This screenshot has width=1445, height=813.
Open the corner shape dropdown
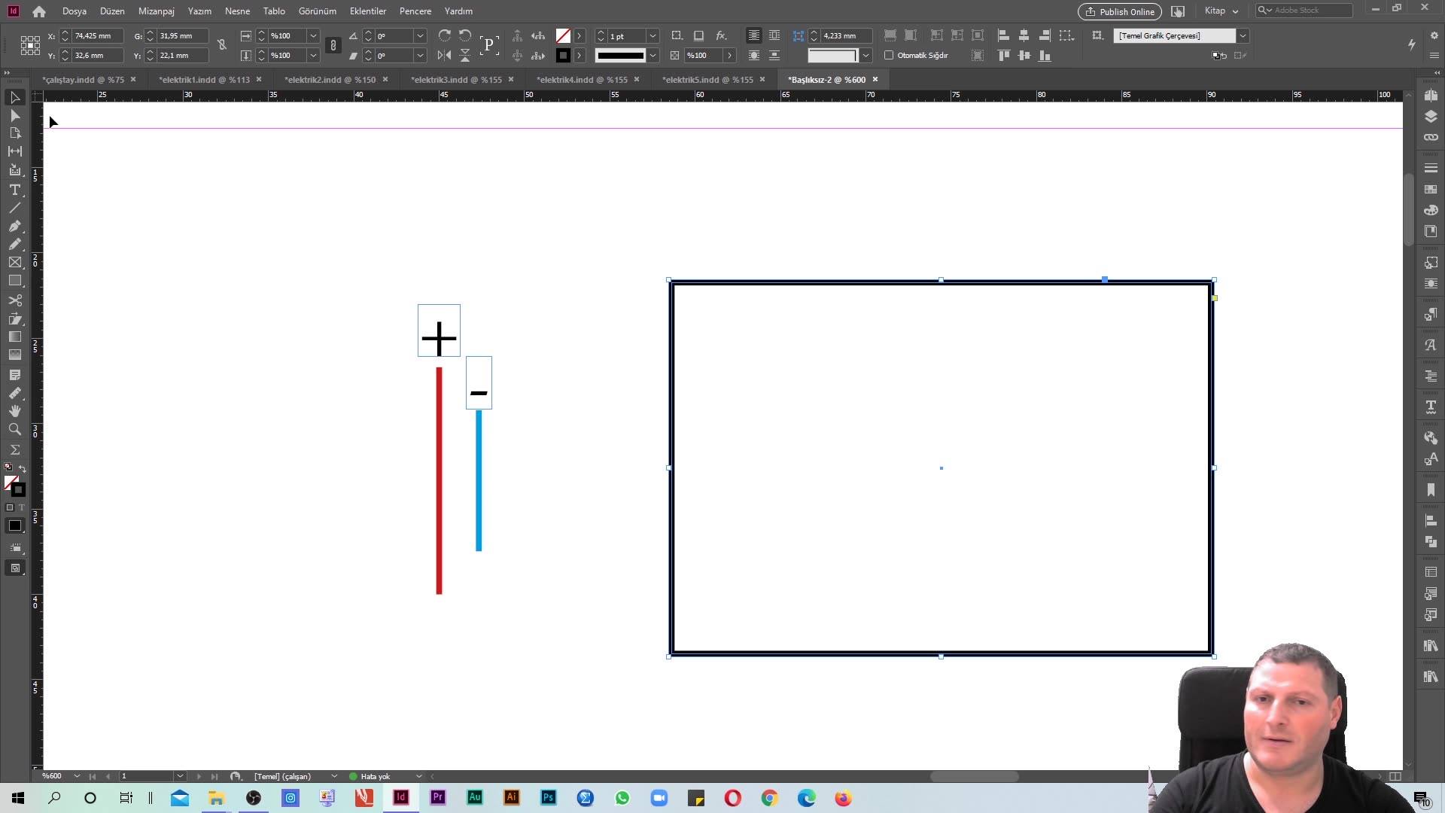point(865,55)
